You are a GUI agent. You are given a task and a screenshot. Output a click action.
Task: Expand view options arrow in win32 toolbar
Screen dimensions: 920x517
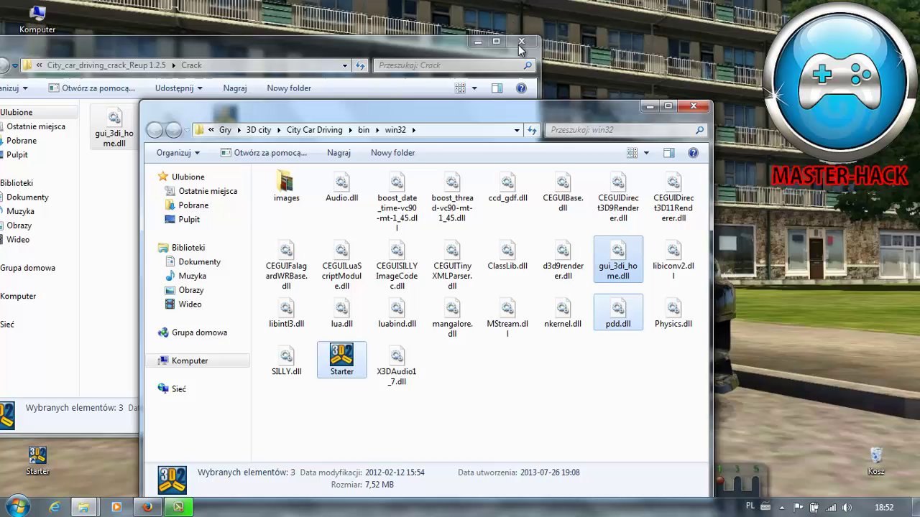point(646,153)
